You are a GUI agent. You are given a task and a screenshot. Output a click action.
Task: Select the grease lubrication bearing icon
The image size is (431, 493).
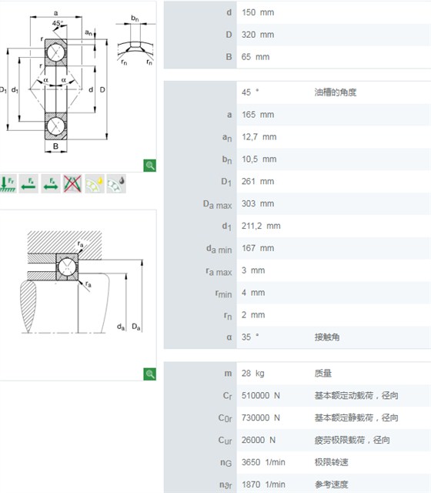pos(95,183)
